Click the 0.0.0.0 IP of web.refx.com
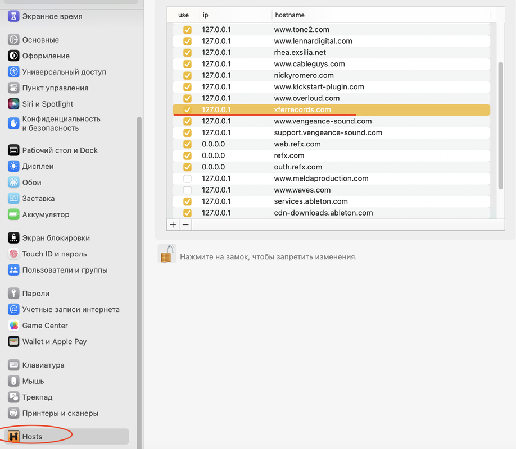This screenshot has width=516, height=449. [213, 144]
